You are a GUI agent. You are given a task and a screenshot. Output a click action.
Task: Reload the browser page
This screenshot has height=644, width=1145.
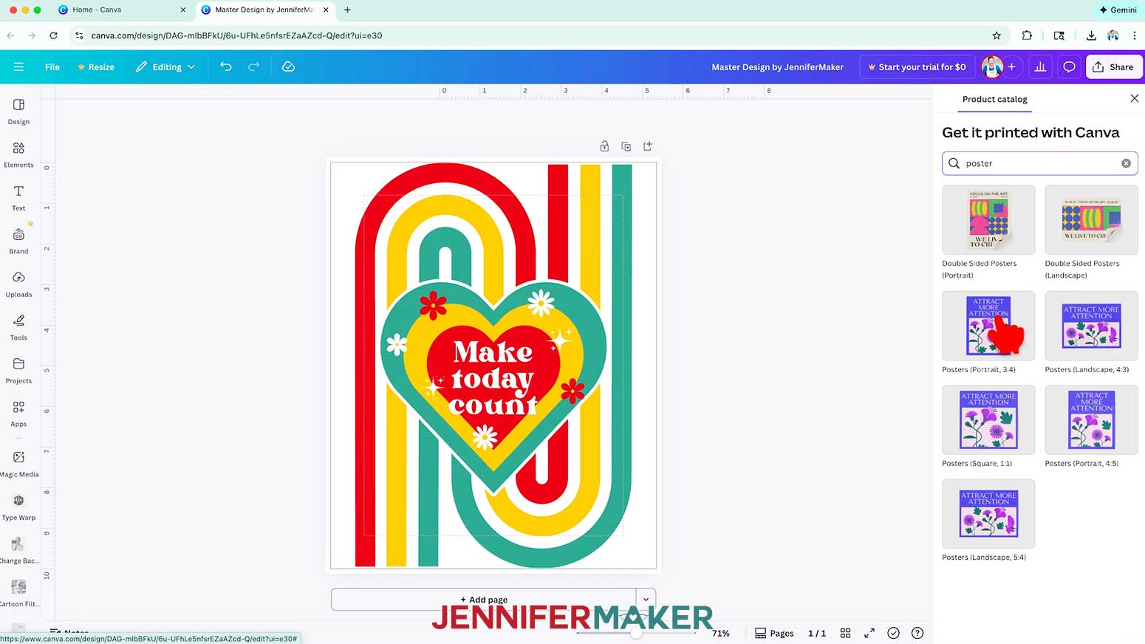click(53, 35)
